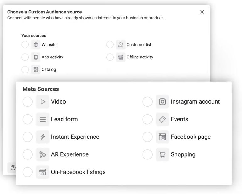Click the 'Events' label text

point(180,119)
